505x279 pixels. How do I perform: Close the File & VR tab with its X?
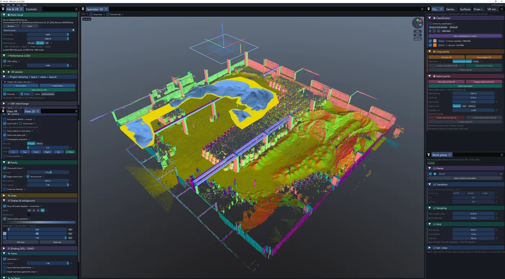point(21,9)
